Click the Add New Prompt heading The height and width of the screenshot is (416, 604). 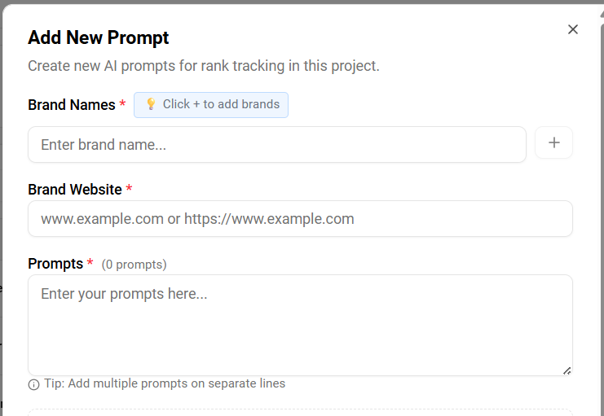click(x=99, y=37)
